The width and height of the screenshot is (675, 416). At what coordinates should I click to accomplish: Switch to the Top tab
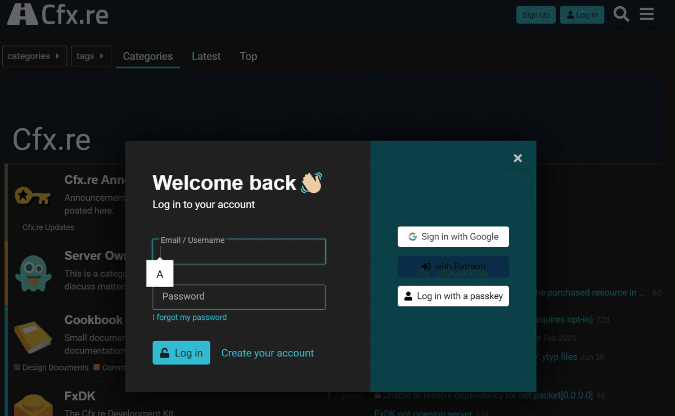pos(248,56)
